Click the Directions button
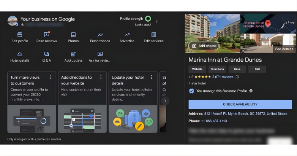Image resolution: width=297 pixels, height=156 pixels. click(217, 69)
